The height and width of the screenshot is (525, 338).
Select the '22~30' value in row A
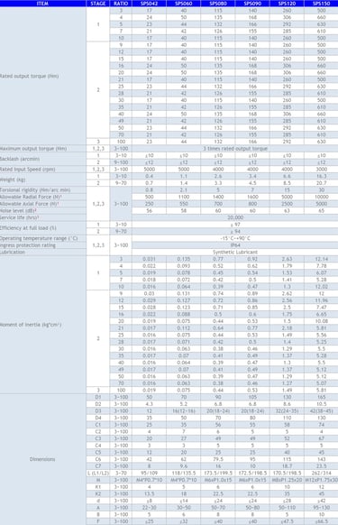[x=150, y=508]
